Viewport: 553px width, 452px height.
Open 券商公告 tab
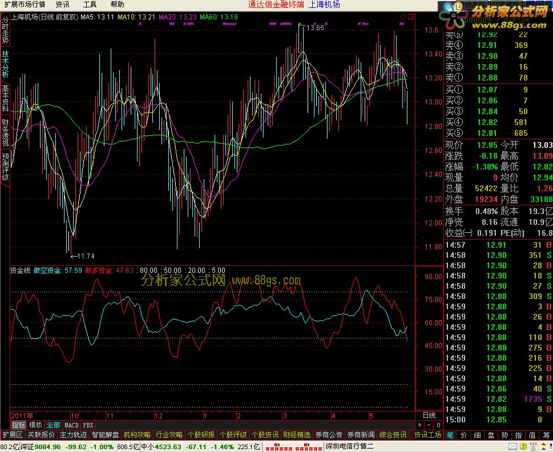pyautogui.click(x=329, y=435)
